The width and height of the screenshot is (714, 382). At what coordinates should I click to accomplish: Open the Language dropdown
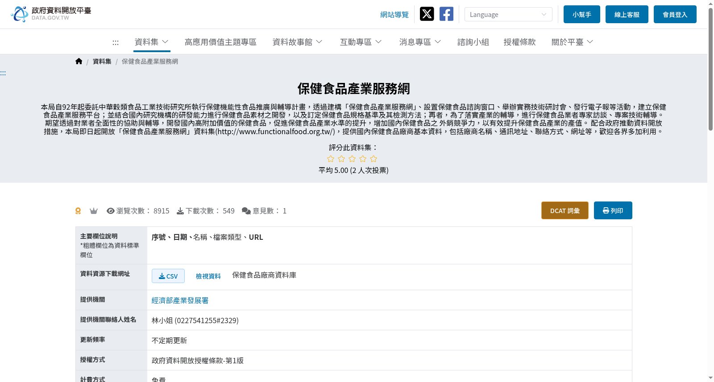click(x=508, y=14)
